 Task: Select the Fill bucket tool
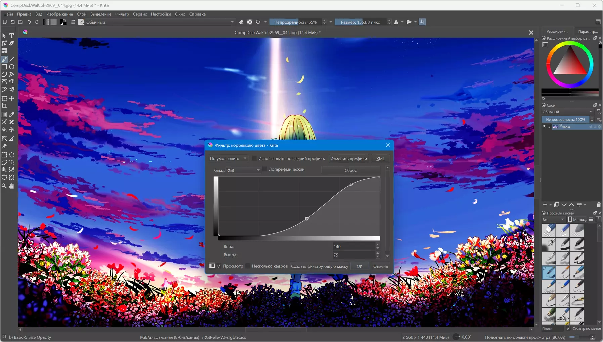4,129
